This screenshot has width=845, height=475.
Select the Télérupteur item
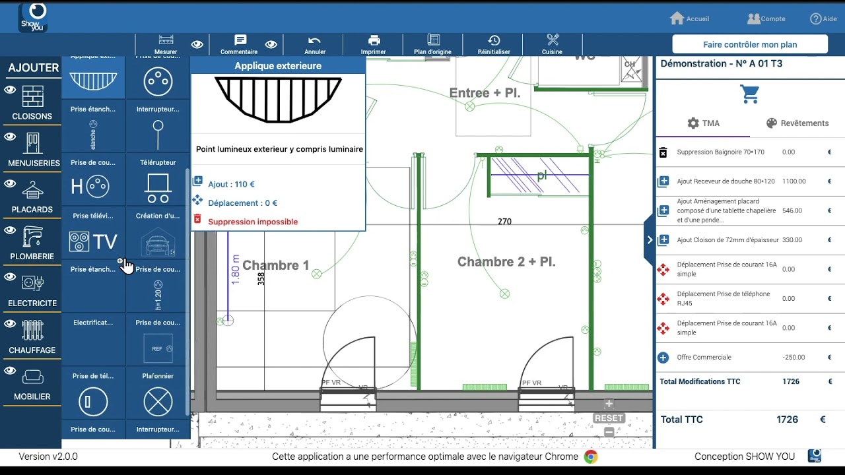[x=158, y=180]
